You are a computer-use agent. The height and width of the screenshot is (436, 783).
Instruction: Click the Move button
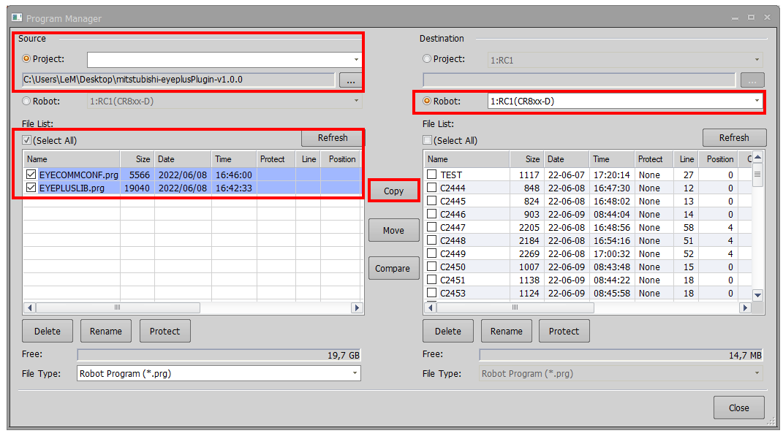(393, 229)
